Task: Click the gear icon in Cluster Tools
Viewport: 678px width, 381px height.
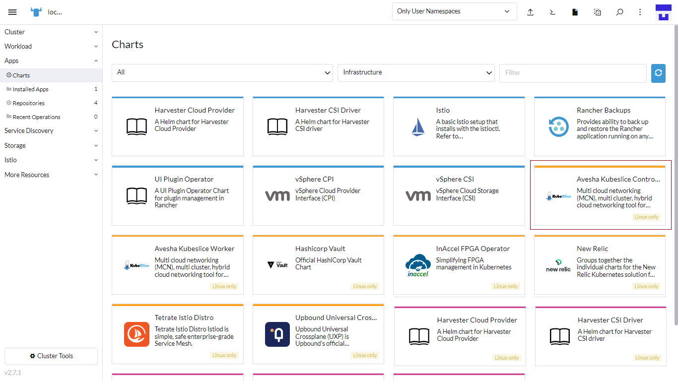Action: tap(33, 356)
